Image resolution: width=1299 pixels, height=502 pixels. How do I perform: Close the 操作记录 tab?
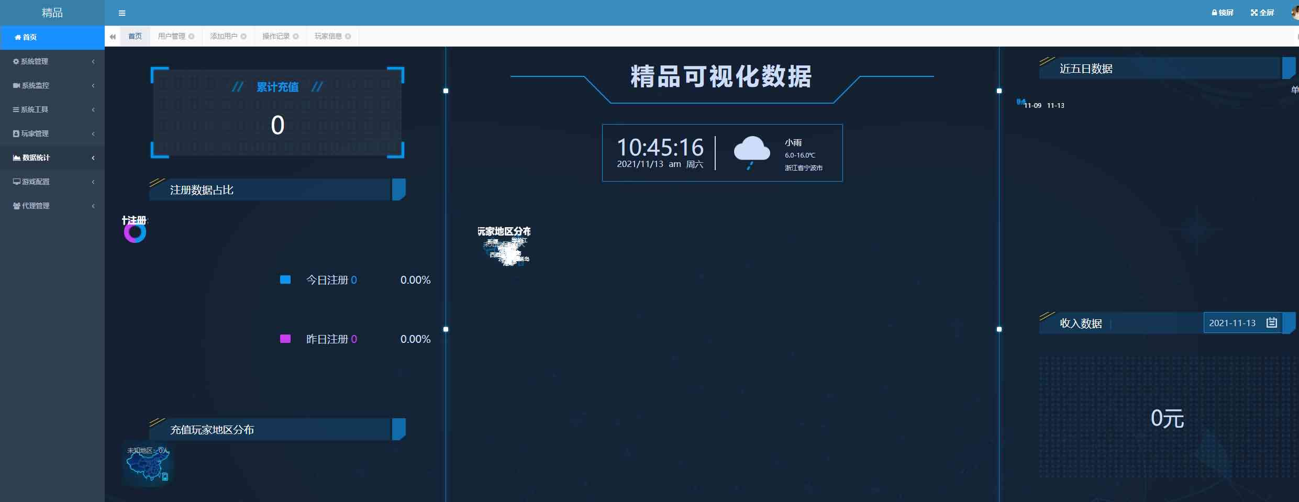coord(296,37)
